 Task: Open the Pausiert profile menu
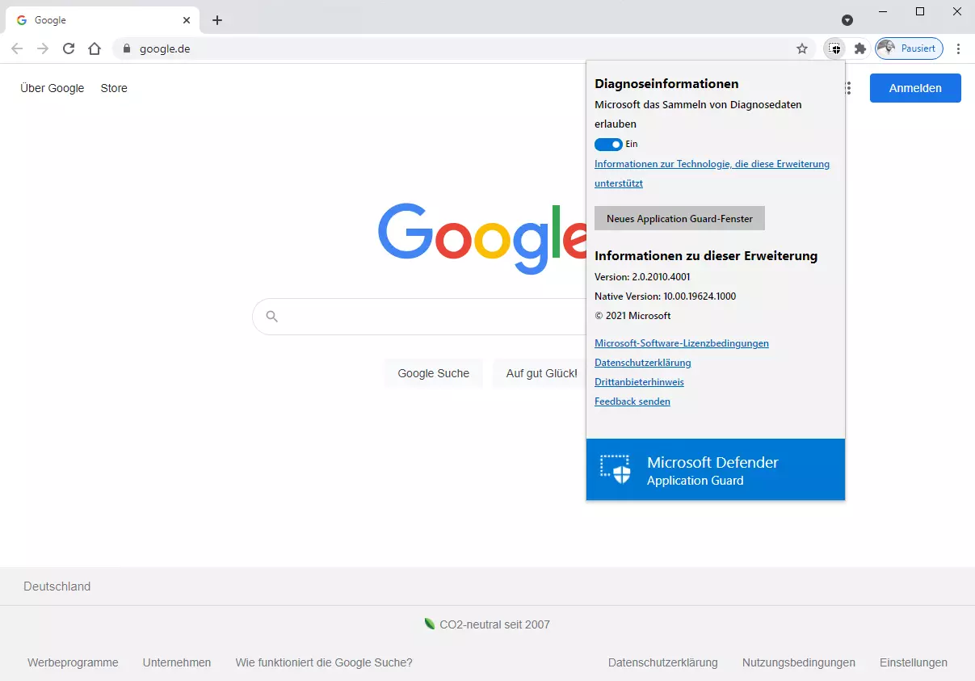point(910,48)
